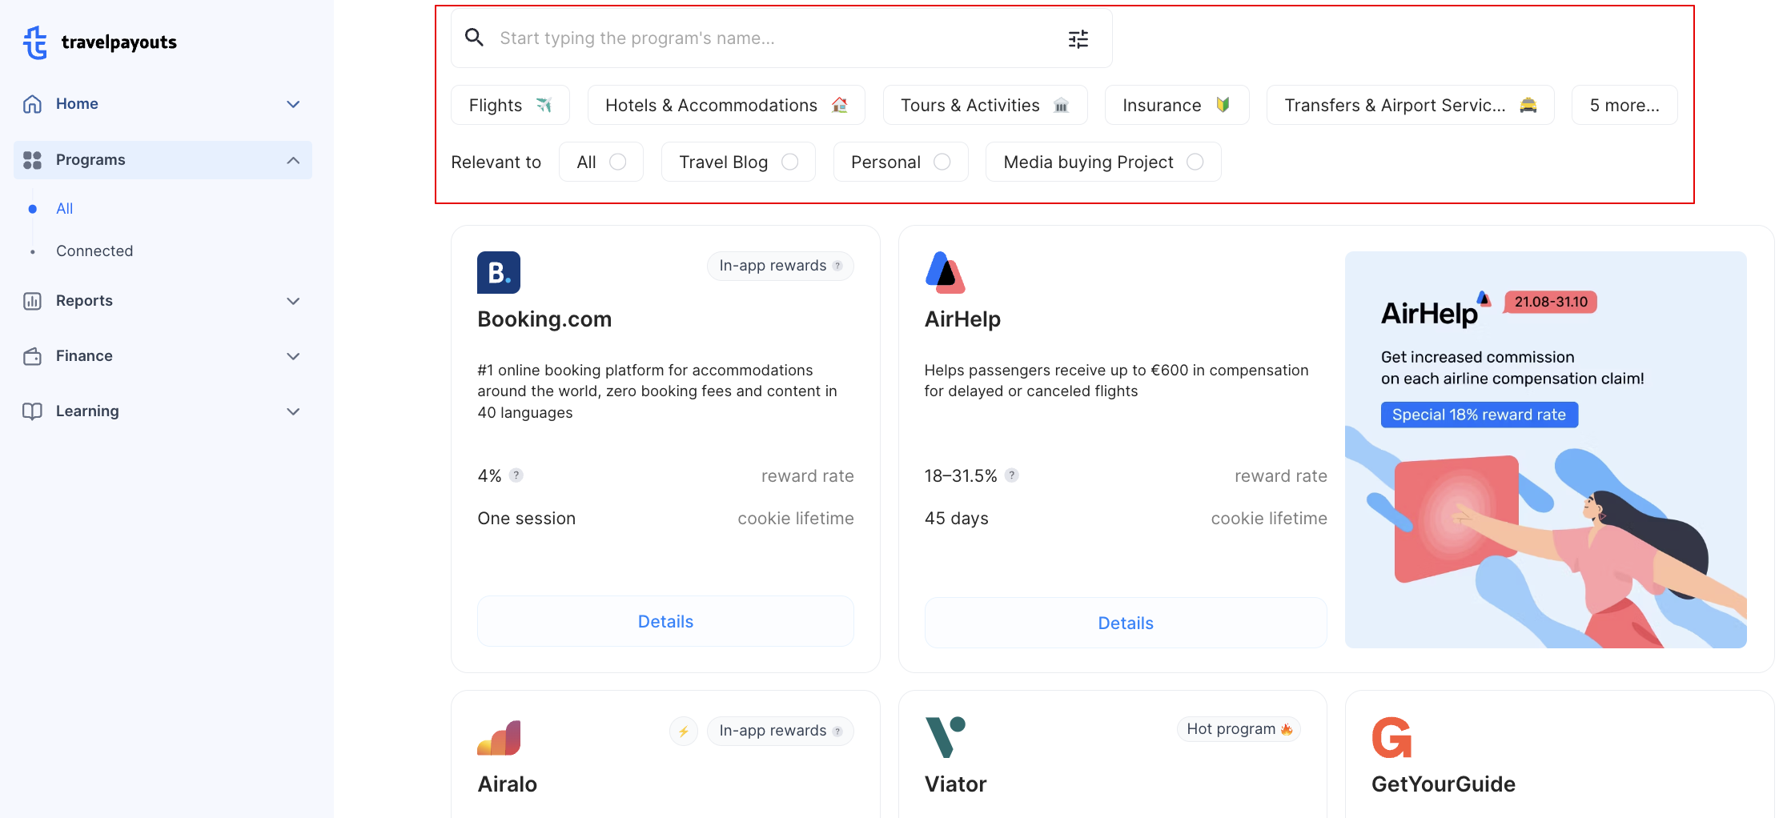Open the 5 more... categories dropdown
The image size is (1787, 818).
1624,105
